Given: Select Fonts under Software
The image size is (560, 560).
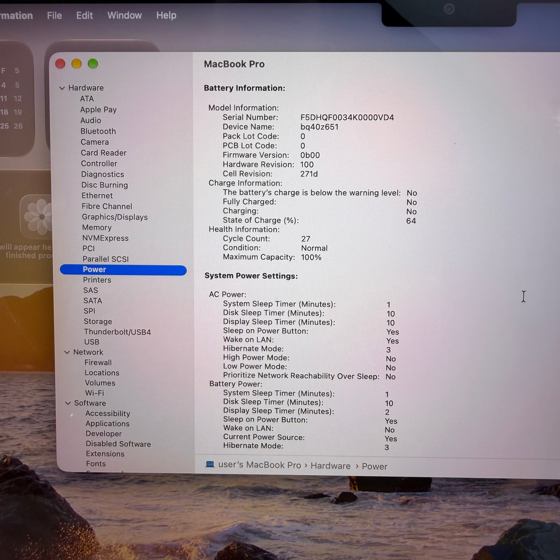Looking at the screenshot, I should [x=96, y=464].
